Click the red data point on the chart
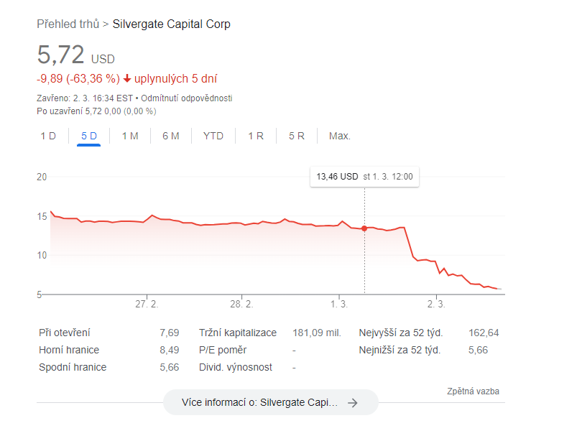This screenshot has width=577, height=436. click(364, 228)
